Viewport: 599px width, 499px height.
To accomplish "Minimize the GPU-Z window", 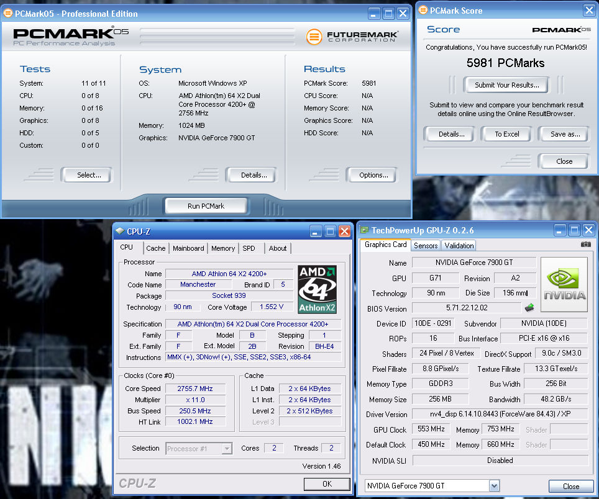I will [x=559, y=230].
